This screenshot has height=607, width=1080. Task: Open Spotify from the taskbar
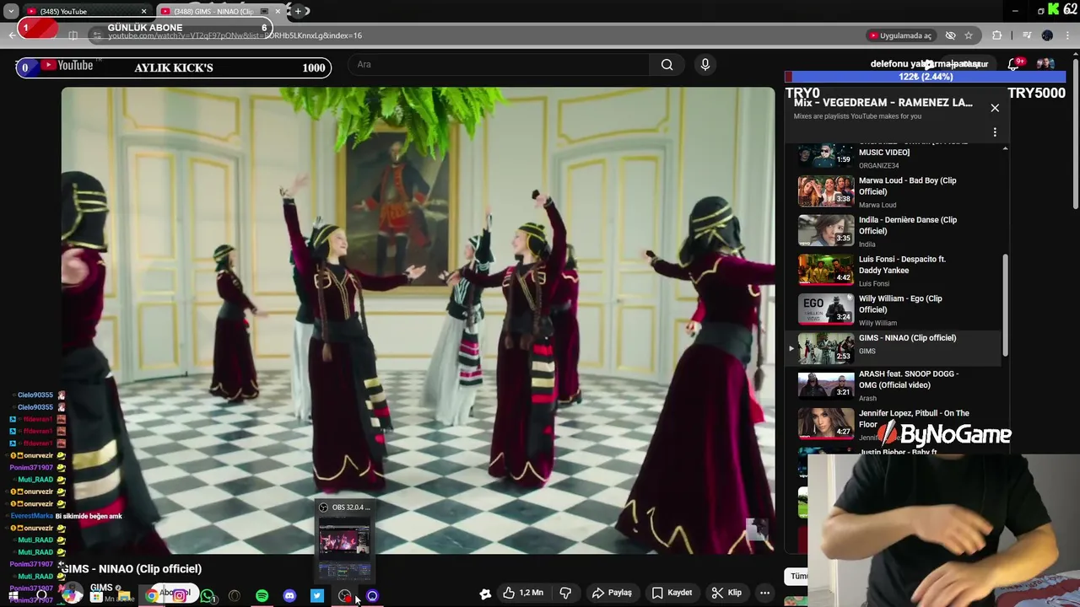[262, 596]
